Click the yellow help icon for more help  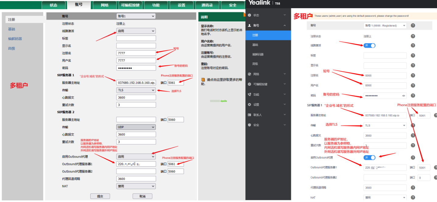[x=203, y=80]
